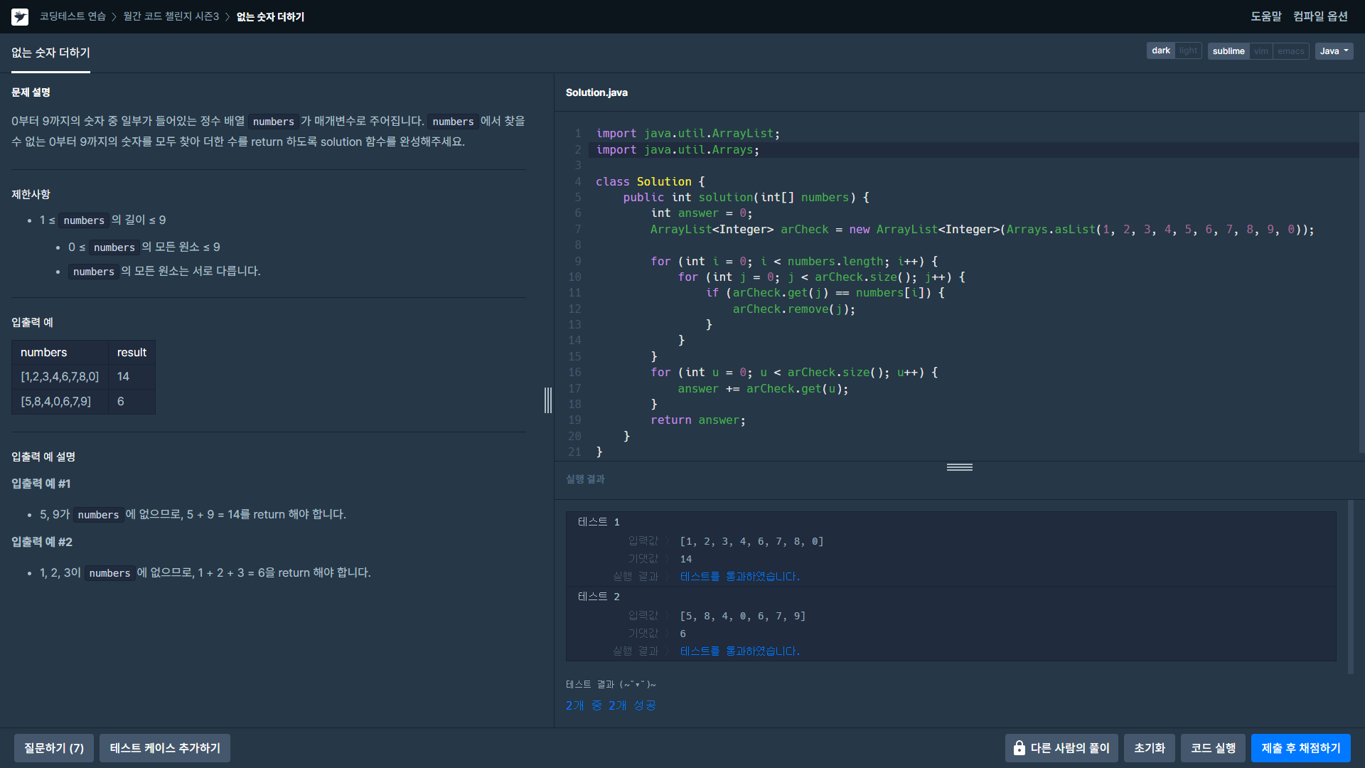The width and height of the screenshot is (1365, 768).
Task: Select the 없는 숫자 더하기 tab
Action: click(50, 53)
